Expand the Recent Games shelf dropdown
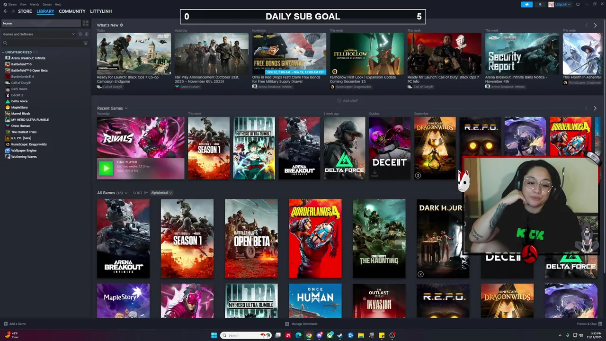Viewport: 606px width, 341px height. 126,108
